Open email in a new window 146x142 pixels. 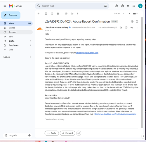pyautogui.click(x=137, y=21)
